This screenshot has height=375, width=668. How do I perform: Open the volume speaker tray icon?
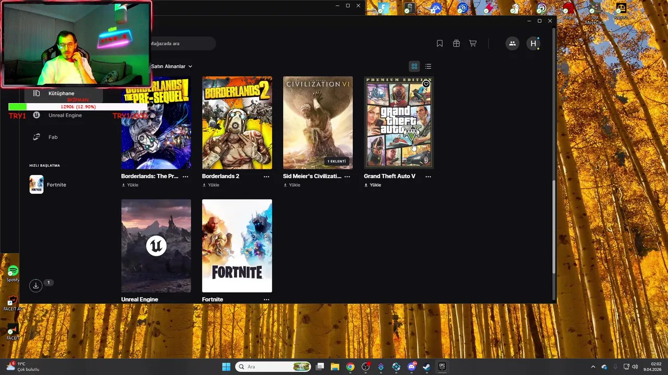635,367
